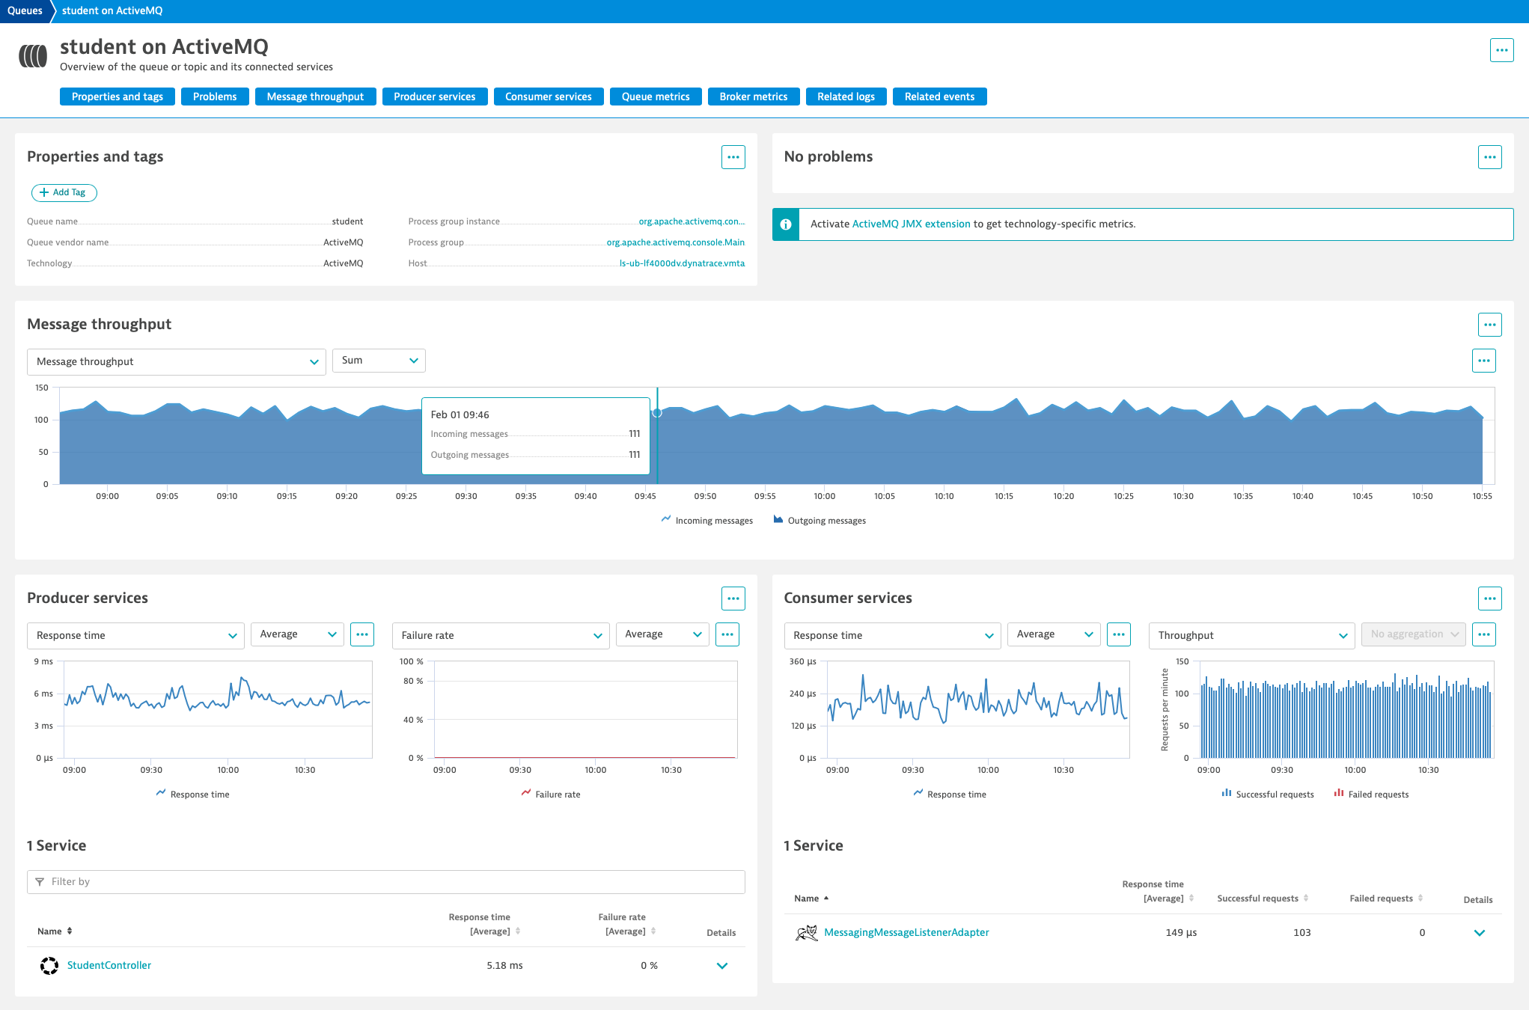
Task: Toggle Failure rate legend series
Action: tap(551, 795)
